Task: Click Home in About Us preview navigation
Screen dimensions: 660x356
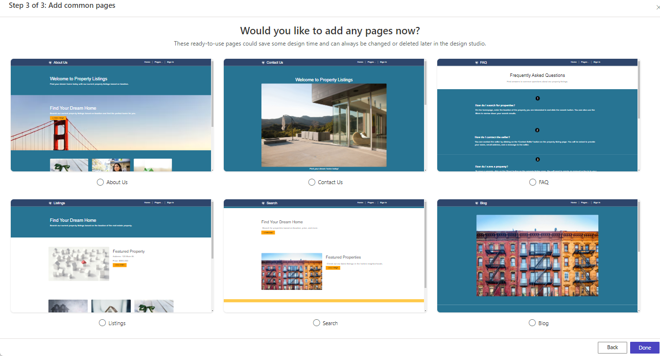Action: click(147, 62)
